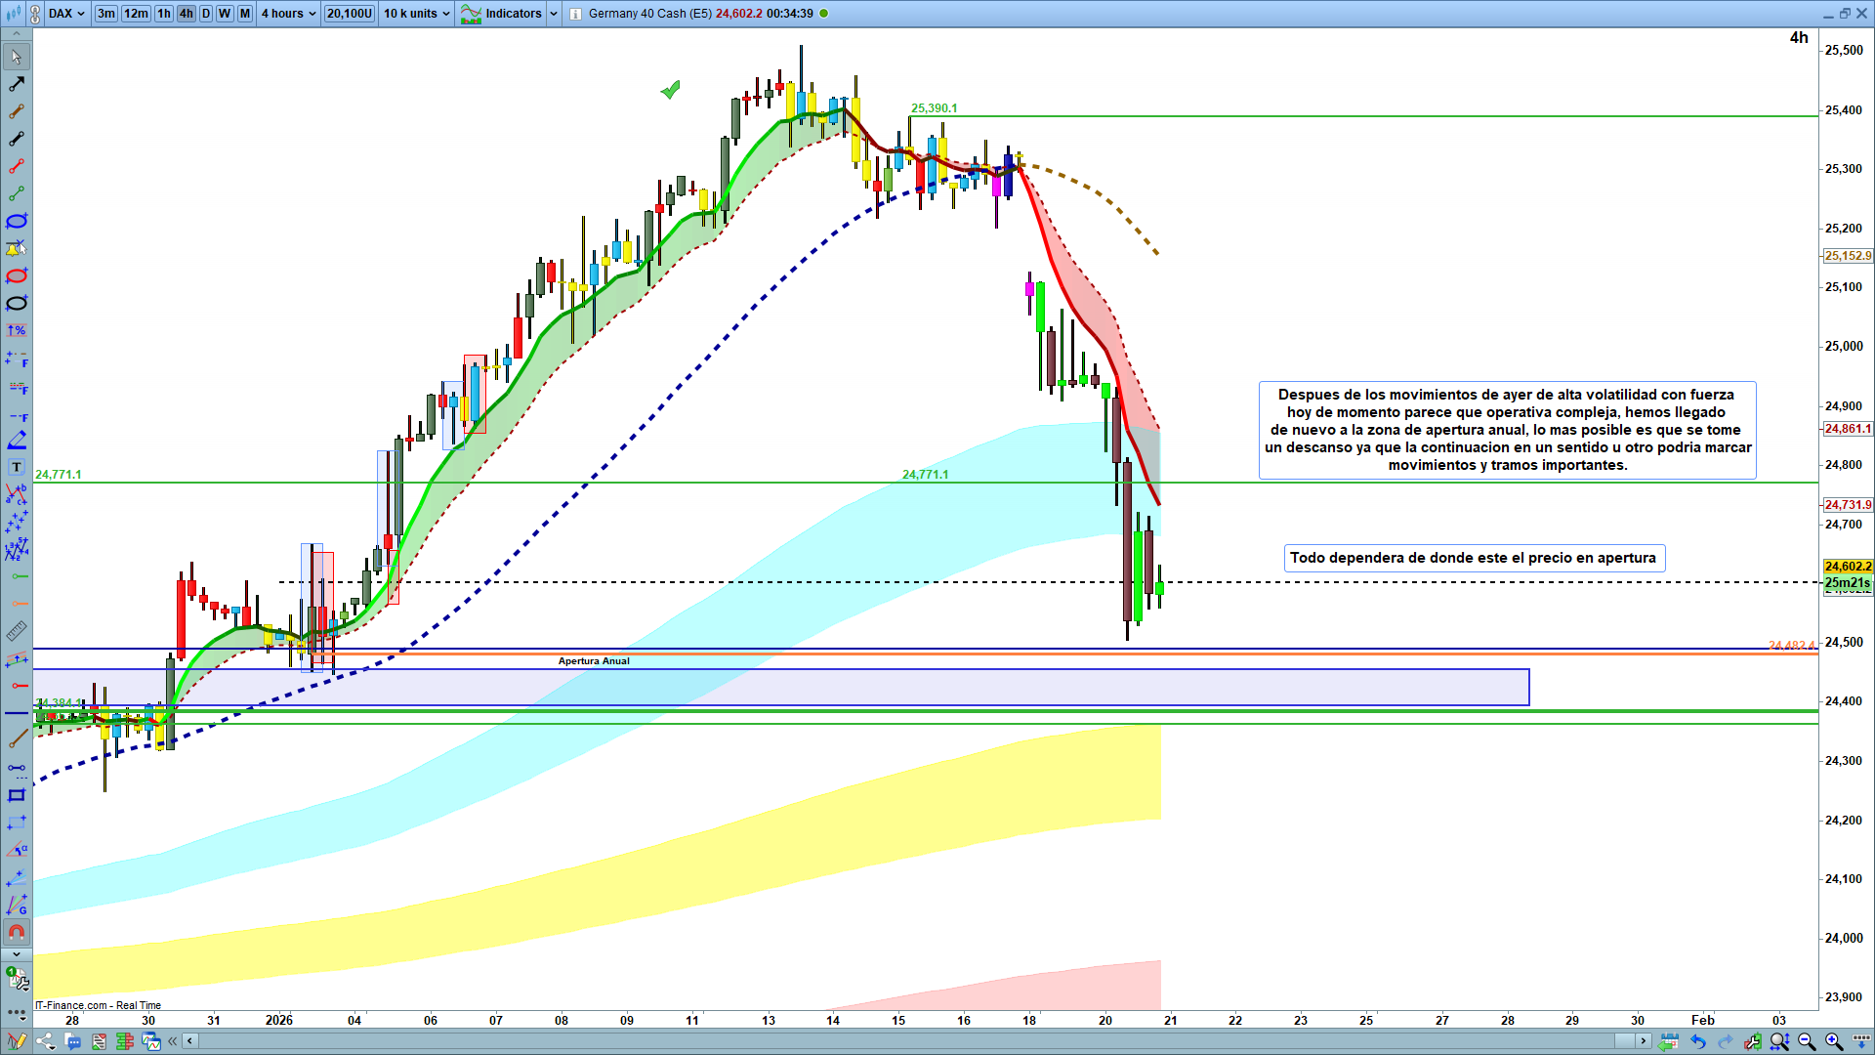
Task: Open the share chart icon
Action: (x=45, y=1041)
